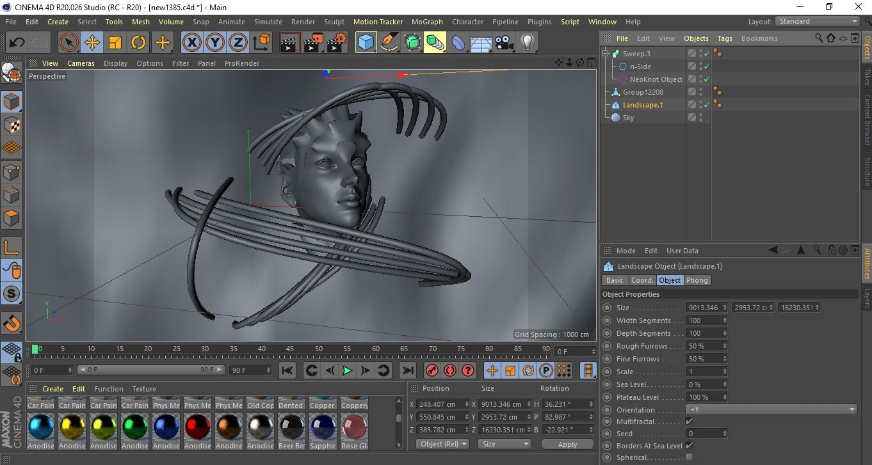Click the Apply button
This screenshot has width=872, height=465.
[567, 444]
